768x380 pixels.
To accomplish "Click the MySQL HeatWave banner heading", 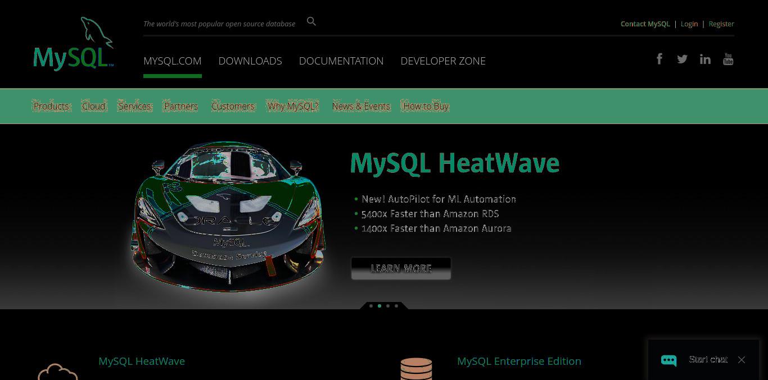I will 455,163.
